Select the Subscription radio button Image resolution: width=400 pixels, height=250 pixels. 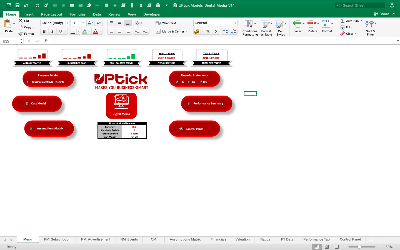point(28,82)
